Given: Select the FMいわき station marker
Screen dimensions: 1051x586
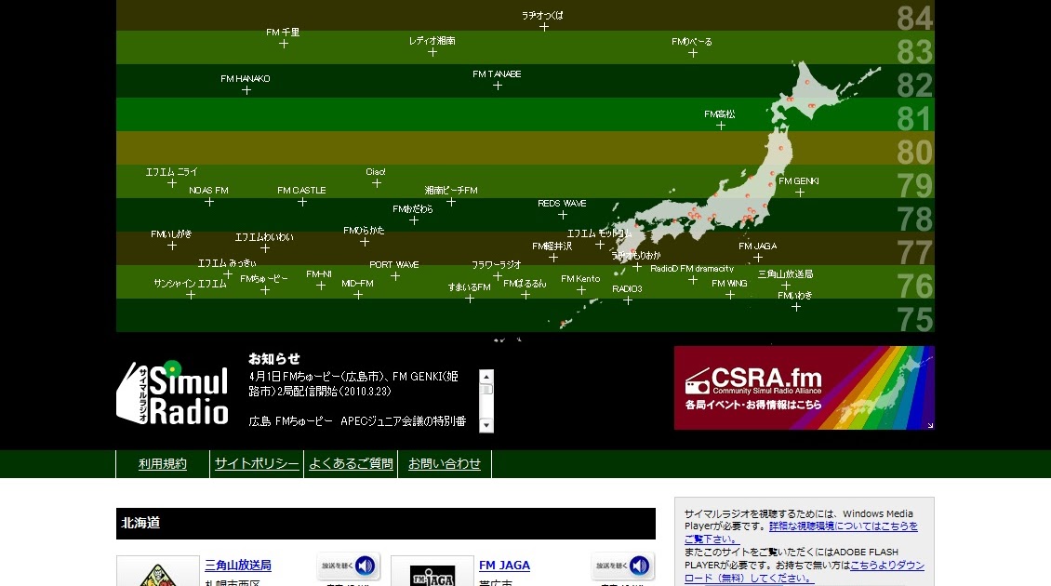Looking at the screenshot, I should tap(795, 307).
